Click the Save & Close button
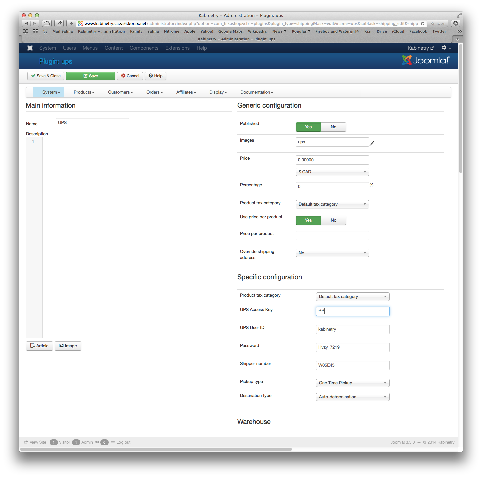 click(46, 76)
